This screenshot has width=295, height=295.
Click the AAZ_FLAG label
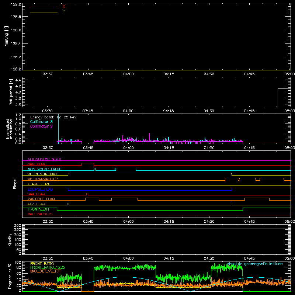pyautogui.click(x=36, y=204)
